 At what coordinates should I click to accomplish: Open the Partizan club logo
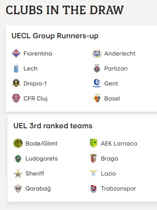coord(97,68)
